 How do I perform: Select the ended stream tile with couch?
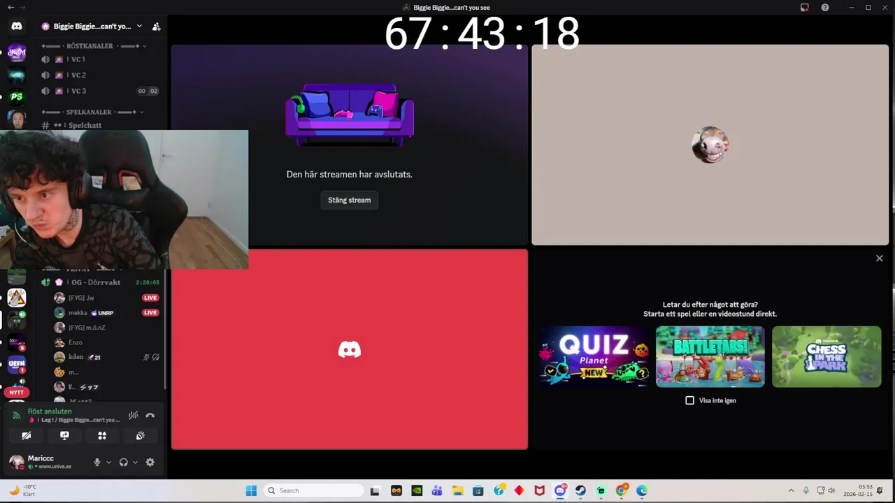click(350, 145)
